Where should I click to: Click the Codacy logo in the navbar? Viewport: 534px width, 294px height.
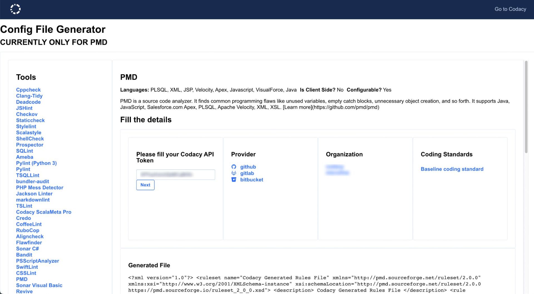point(16,9)
